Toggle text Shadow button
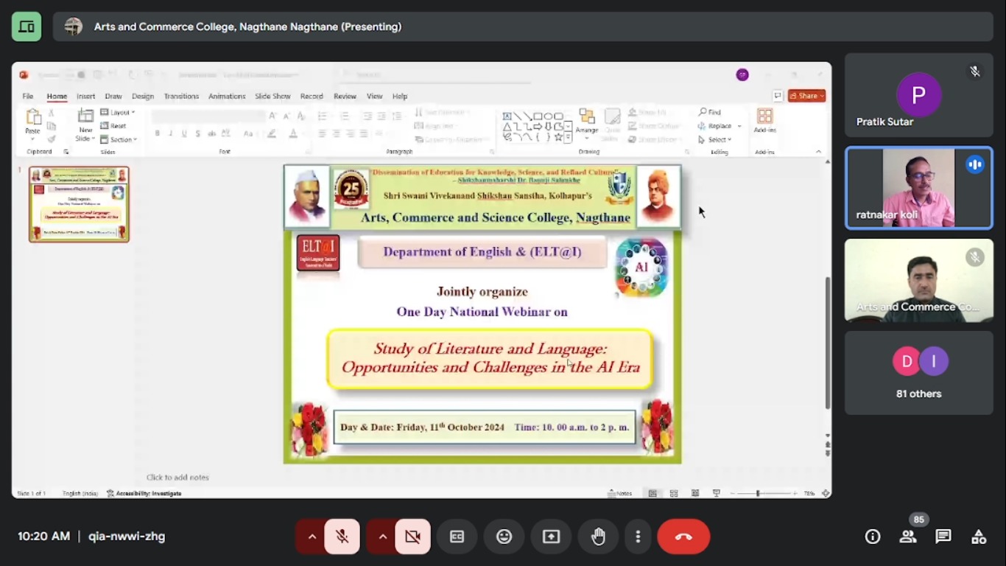This screenshot has width=1006, height=566. click(198, 133)
